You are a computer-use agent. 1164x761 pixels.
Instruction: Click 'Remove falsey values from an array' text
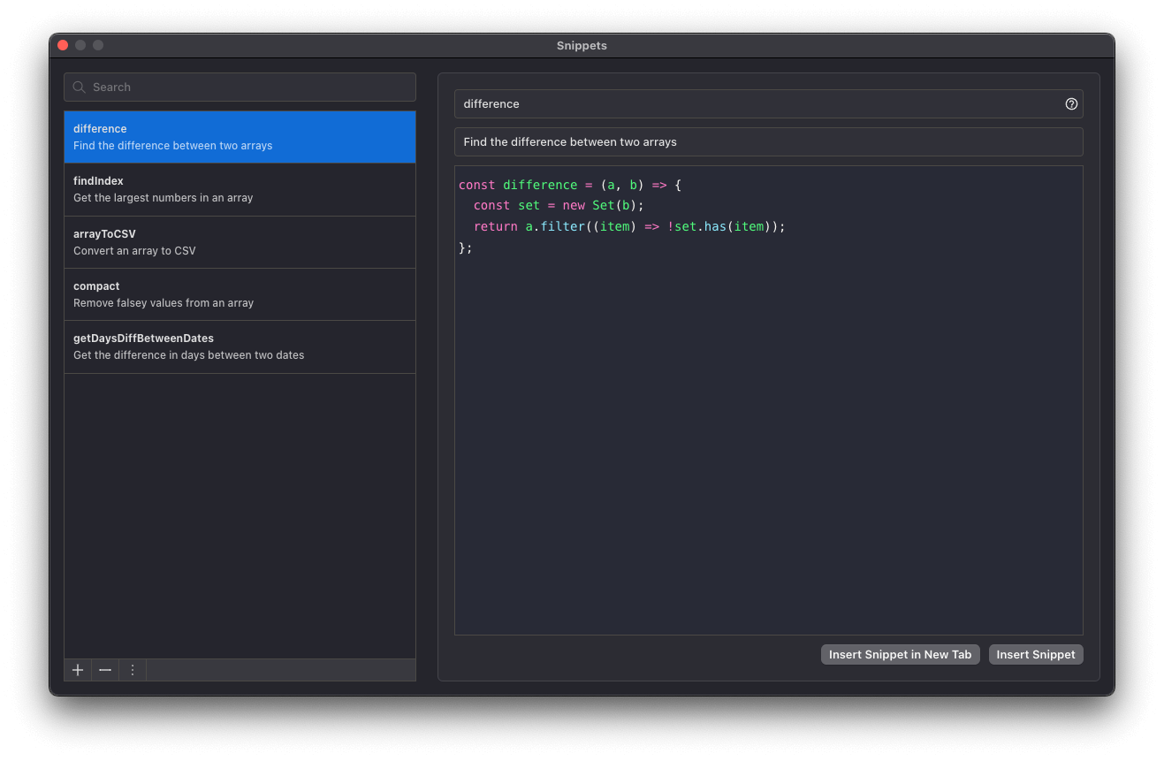(x=164, y=303)
